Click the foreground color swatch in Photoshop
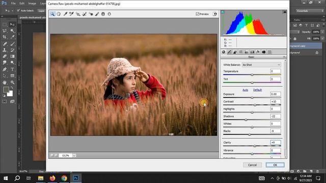Image resolution: width=326 pixels, height=183 pixels. pyautogui.click(x=6, y=89)
